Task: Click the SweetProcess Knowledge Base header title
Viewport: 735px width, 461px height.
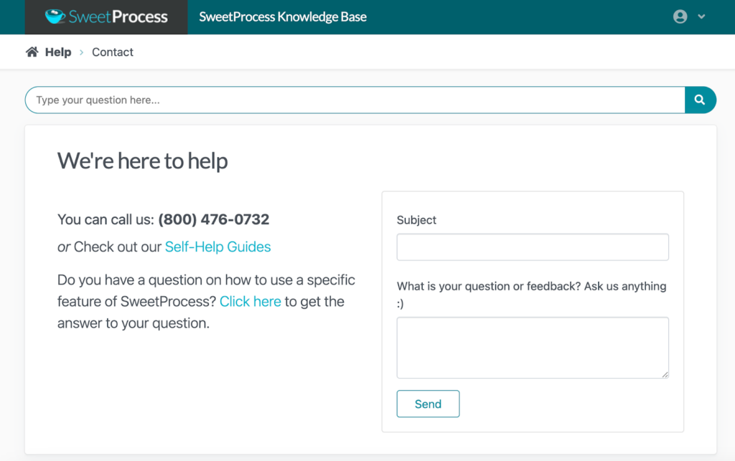Action: pyautogui.click(x=282, y=16)
